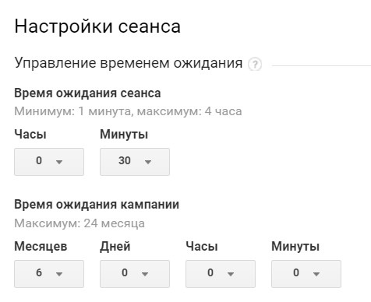Select the Время ожидания кампании label
This screenshot has width=371, height=302.
pos(97,205)
